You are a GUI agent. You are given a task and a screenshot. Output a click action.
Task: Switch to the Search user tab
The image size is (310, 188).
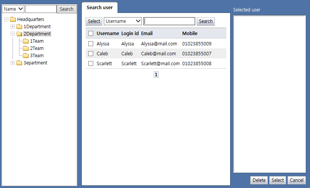point(100,8)
